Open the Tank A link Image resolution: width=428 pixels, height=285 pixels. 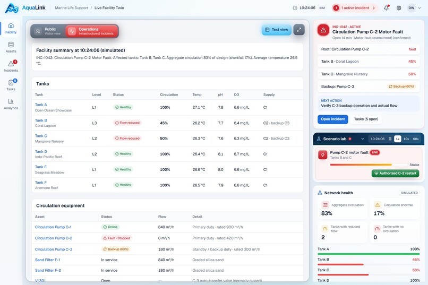click(x=41, y=105)
